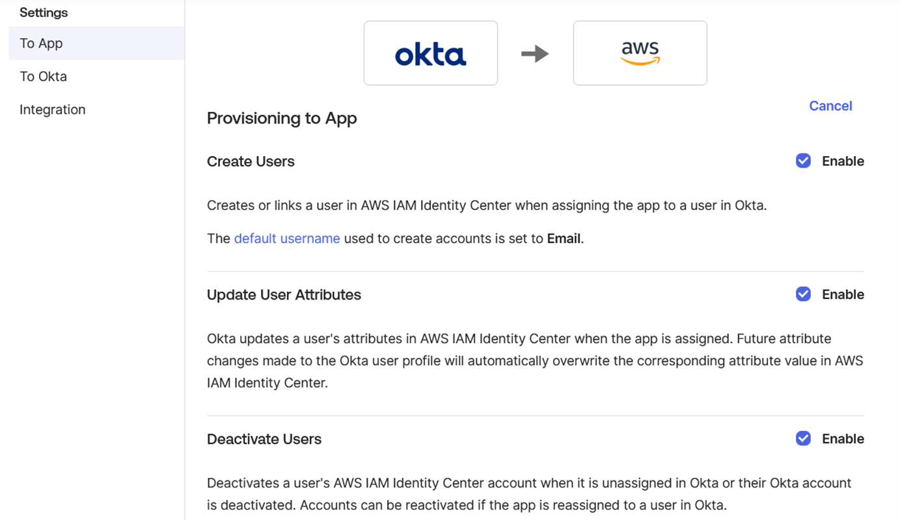This screenshot has width=900, height=520.
Task: Select the To App settings tab
Action: (x=42, y=44)
